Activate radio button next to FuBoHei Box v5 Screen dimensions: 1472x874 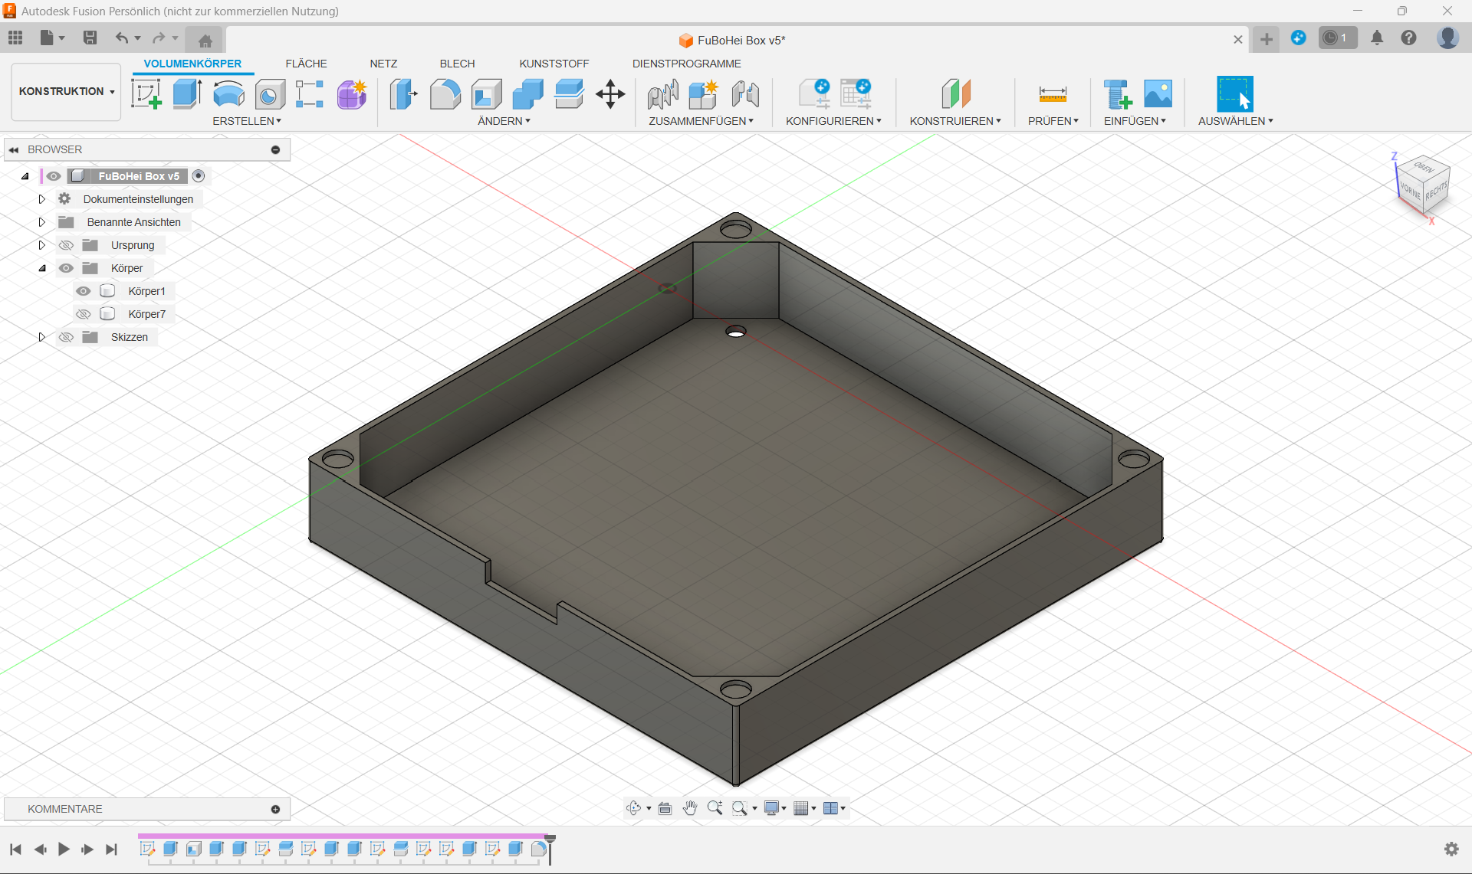[199, 176]
